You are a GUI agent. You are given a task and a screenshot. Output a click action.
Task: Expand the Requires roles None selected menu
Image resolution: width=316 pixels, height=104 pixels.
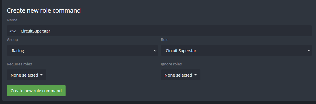click(x=27, y=75)
